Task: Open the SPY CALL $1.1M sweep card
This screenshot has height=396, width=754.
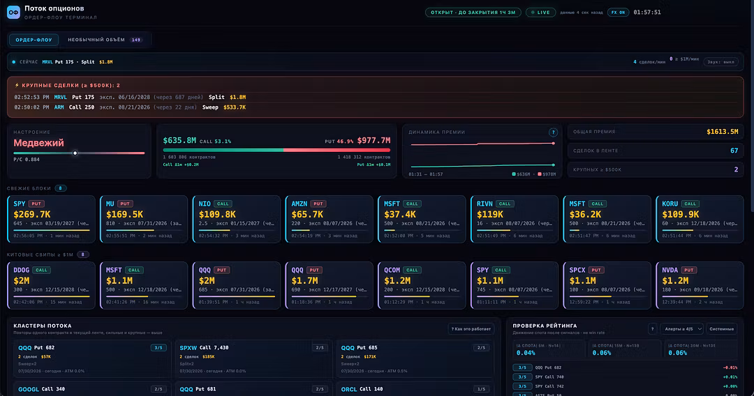Action: tap(514, 285)
